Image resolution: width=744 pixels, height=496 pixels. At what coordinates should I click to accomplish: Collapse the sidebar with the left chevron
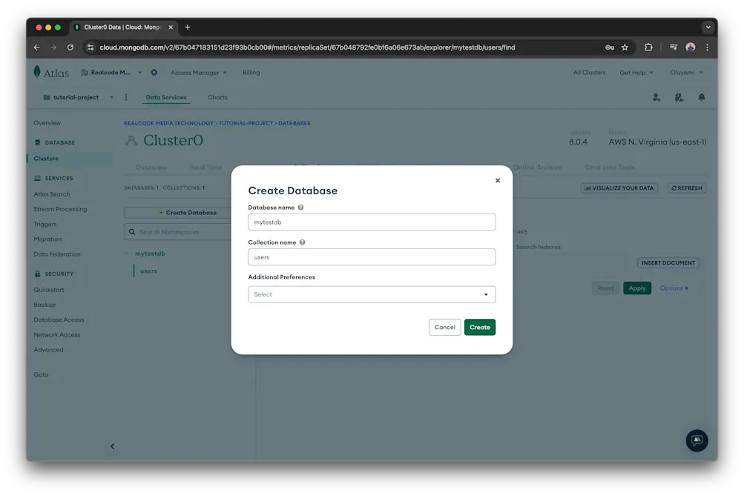(113, 446)
